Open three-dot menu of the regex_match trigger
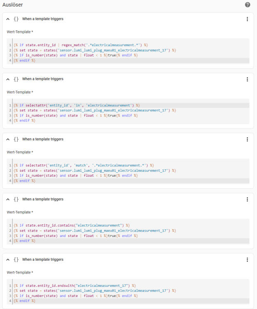257x309 pixels. tap(247, 19)
